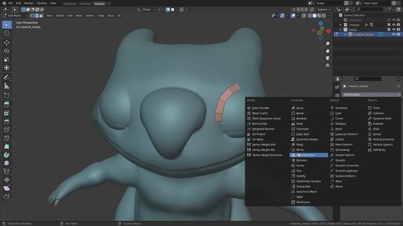Enable face select mode
The width and height of the screenshot is (403, 226).
pos(41,16)
